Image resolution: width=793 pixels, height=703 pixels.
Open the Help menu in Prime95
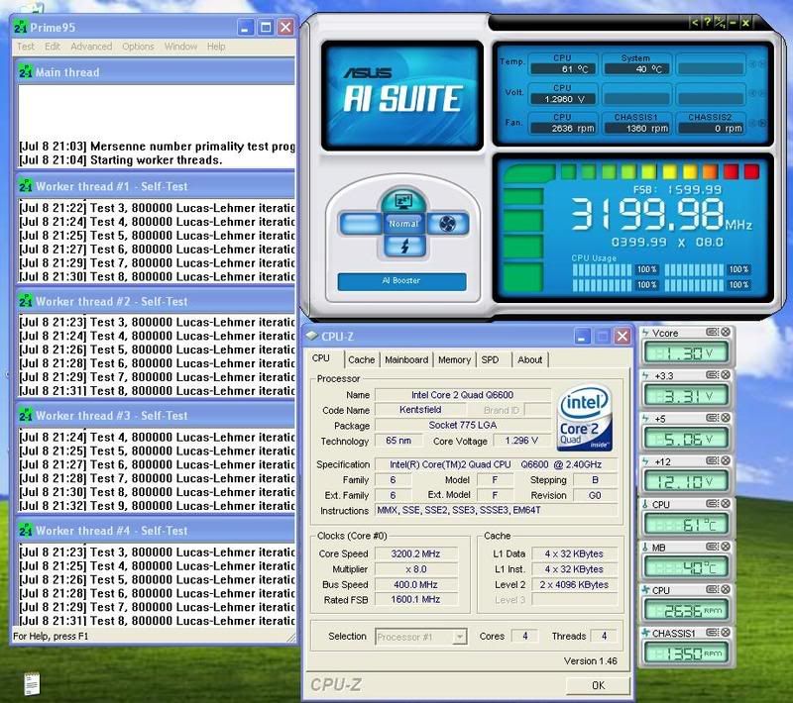pos(216,47)
